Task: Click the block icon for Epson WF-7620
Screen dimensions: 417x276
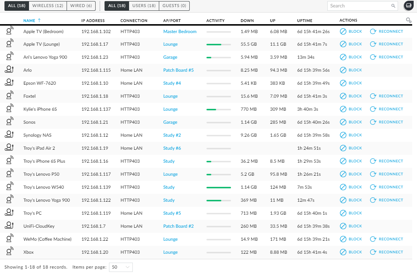Action: coord(343,83)
